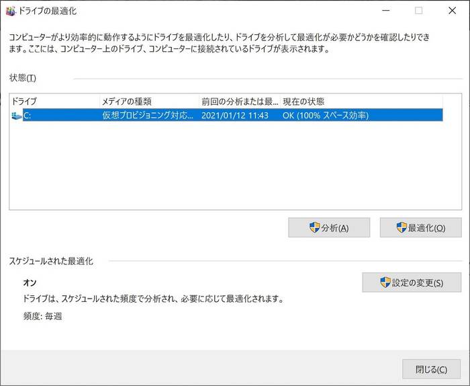
Task: Click the 現在の状態 column header
Action: [361, 102]
